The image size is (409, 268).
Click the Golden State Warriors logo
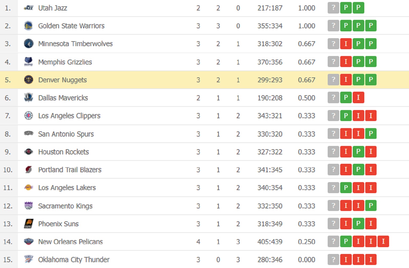tap(29, 26)
